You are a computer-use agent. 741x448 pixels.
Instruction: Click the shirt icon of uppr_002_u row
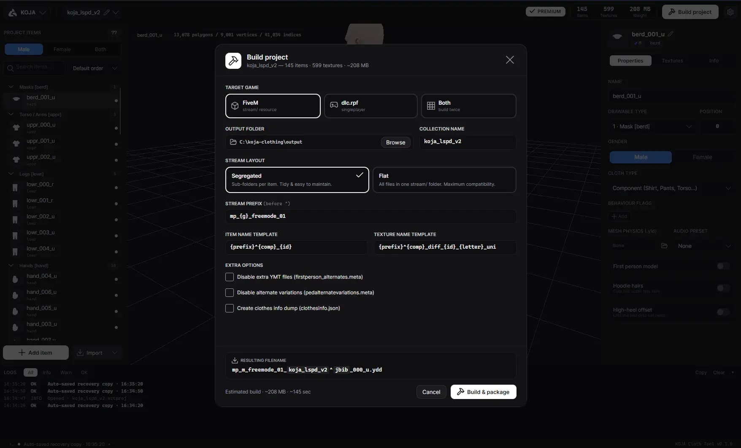pos(16,160)
